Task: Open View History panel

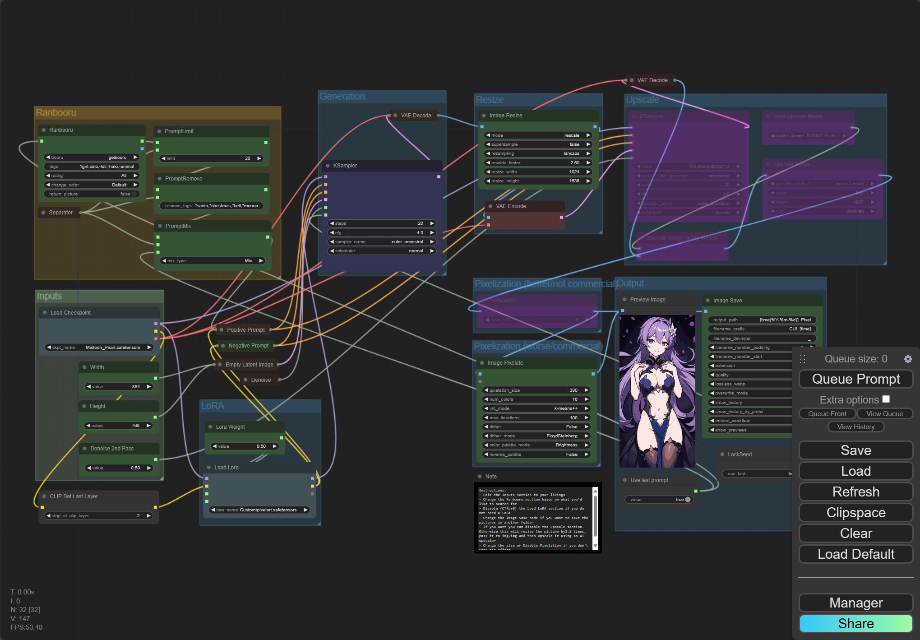Action: pyautogui.click(x=856, y=427)
